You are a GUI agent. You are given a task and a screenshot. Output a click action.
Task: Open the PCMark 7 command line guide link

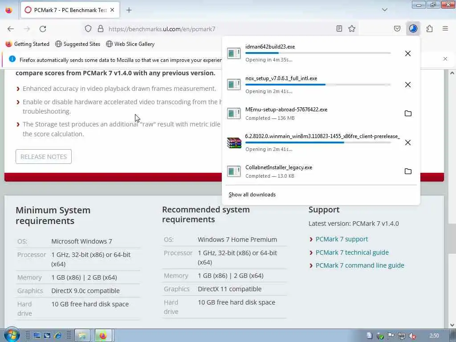pos(360,265)
